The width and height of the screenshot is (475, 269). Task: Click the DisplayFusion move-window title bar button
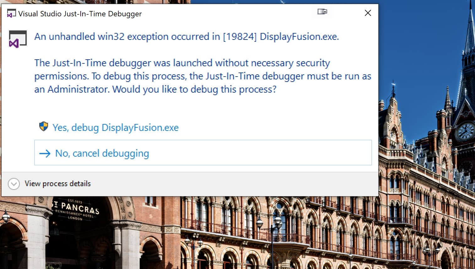[x=322, y=12]
